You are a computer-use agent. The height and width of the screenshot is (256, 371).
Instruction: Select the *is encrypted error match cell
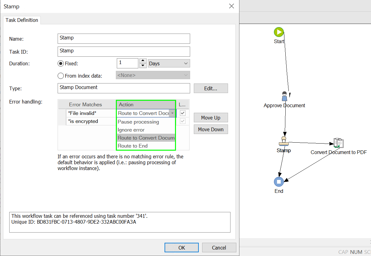(91, 121)
